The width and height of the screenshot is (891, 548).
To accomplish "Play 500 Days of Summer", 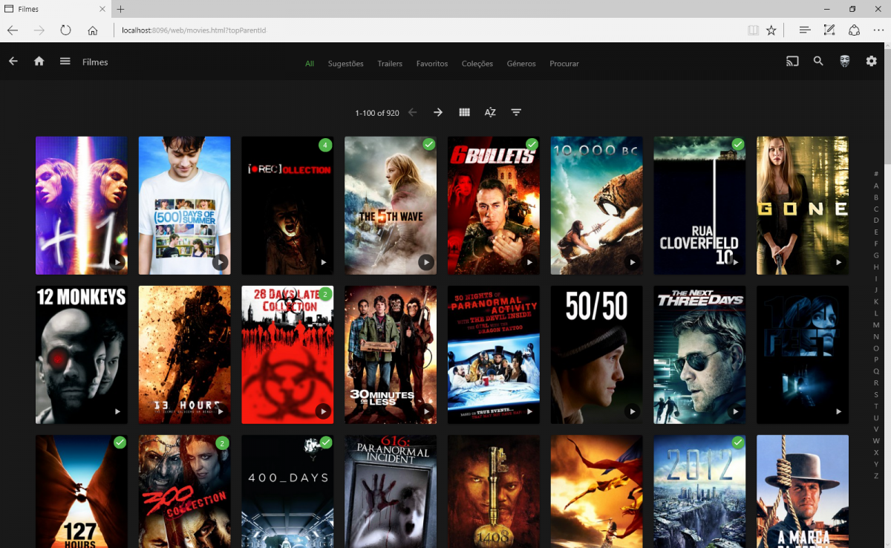I will 221,262.
